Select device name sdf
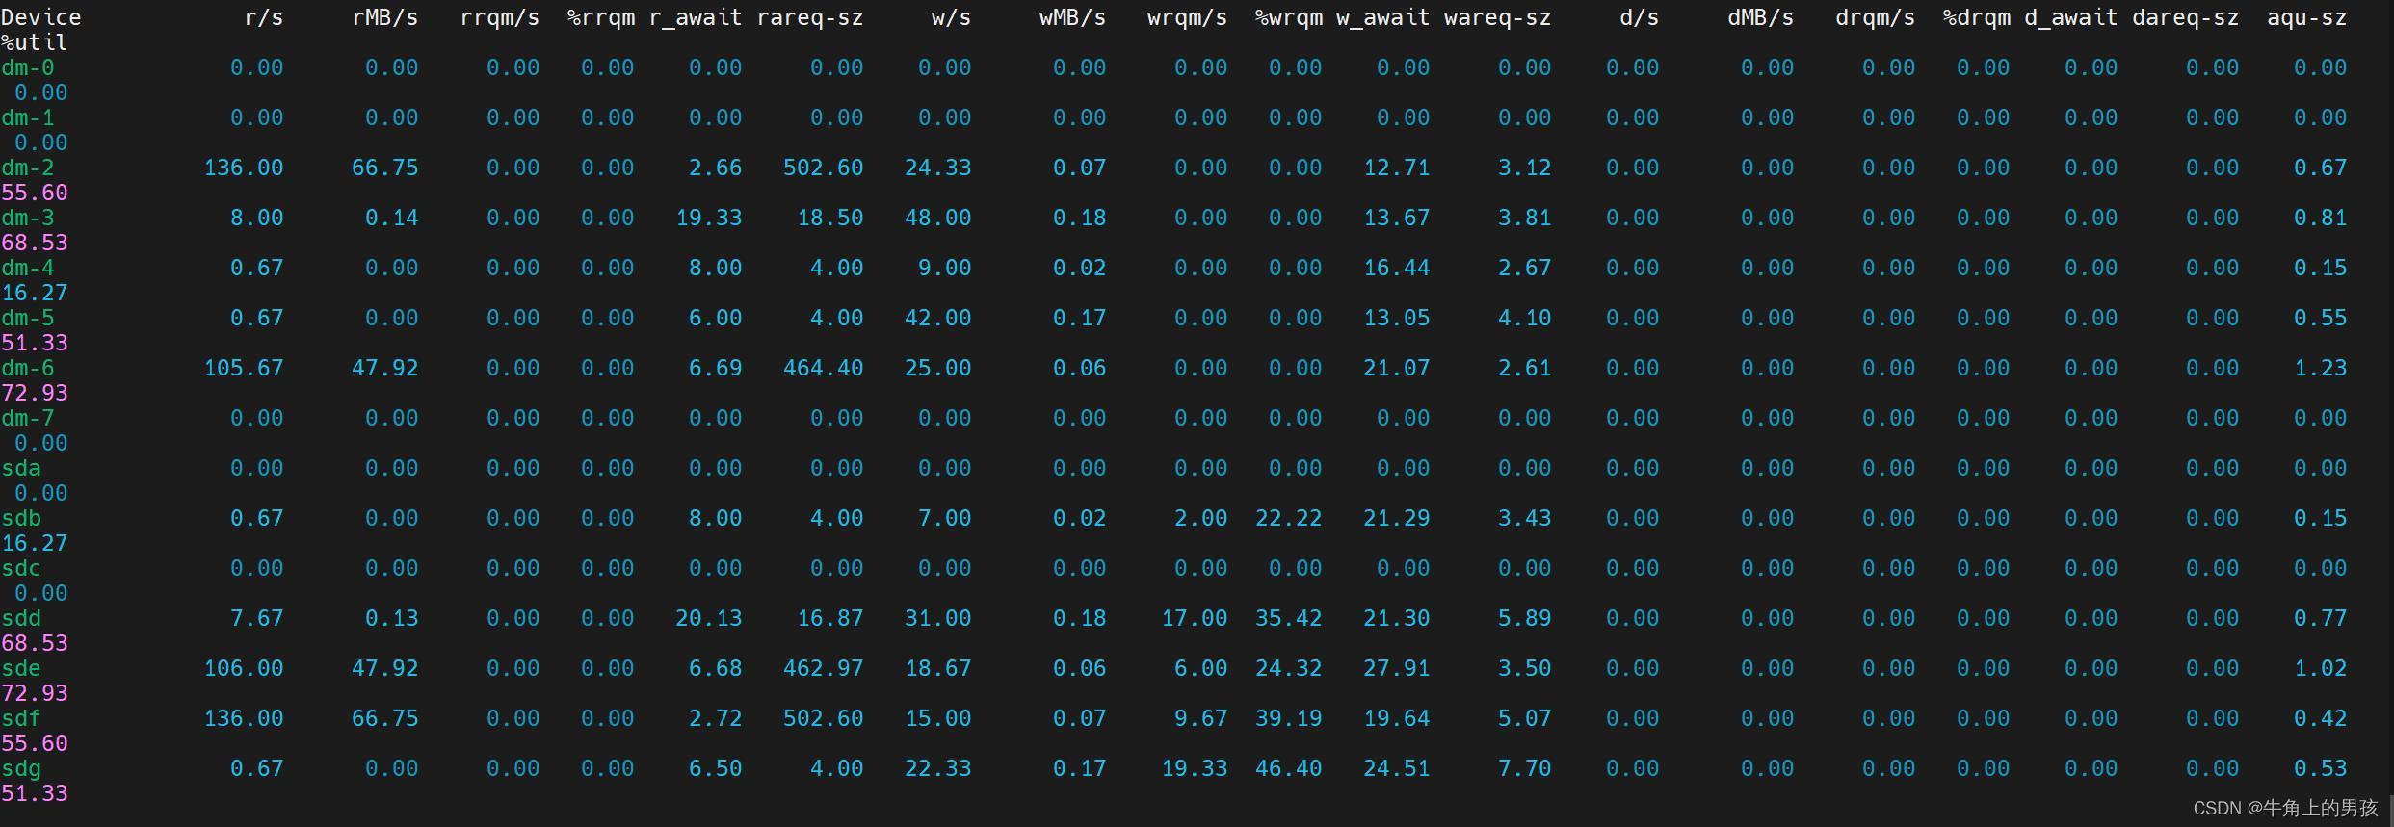2394x827 pixels. click(x=21, y=718)
